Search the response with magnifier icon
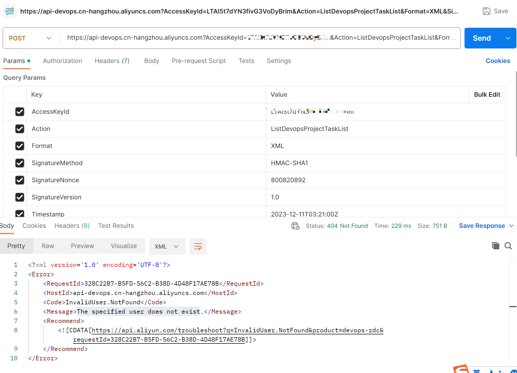This screenshot has height=373, width=517. pyautogui.click(x=508, y=246)
